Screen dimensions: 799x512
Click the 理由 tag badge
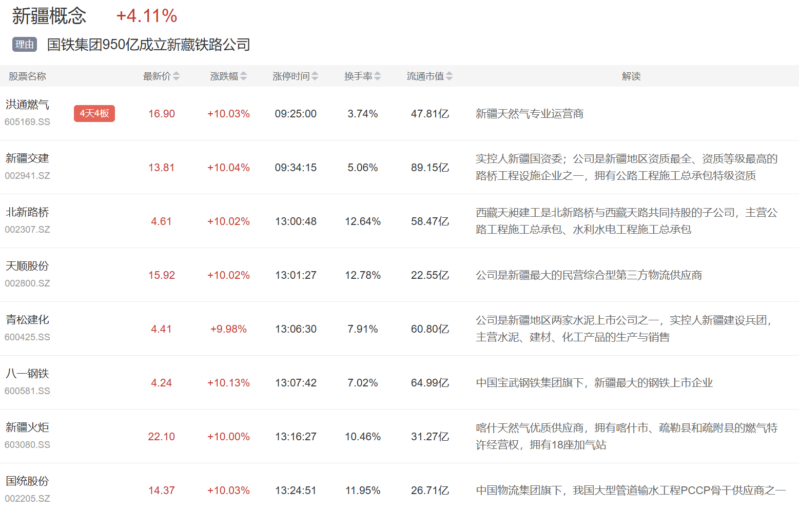coord(25,45)
